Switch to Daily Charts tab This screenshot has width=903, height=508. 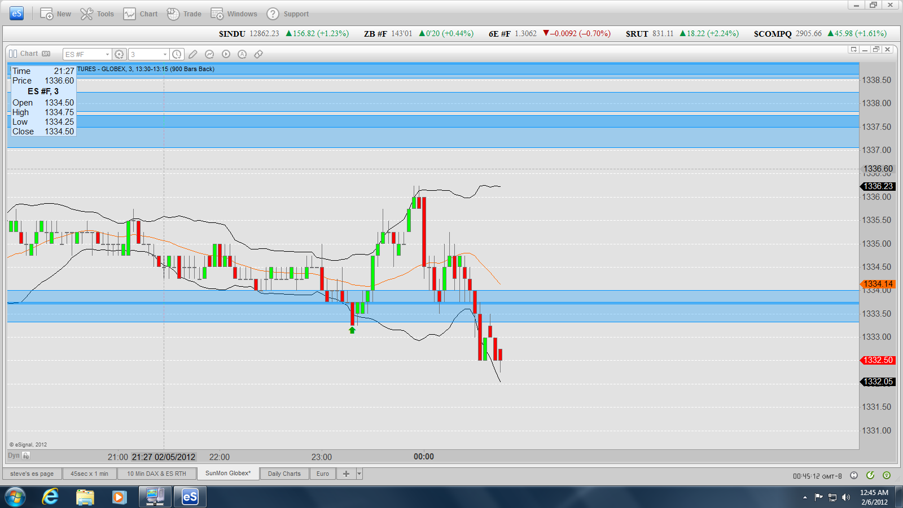point(284,474)
